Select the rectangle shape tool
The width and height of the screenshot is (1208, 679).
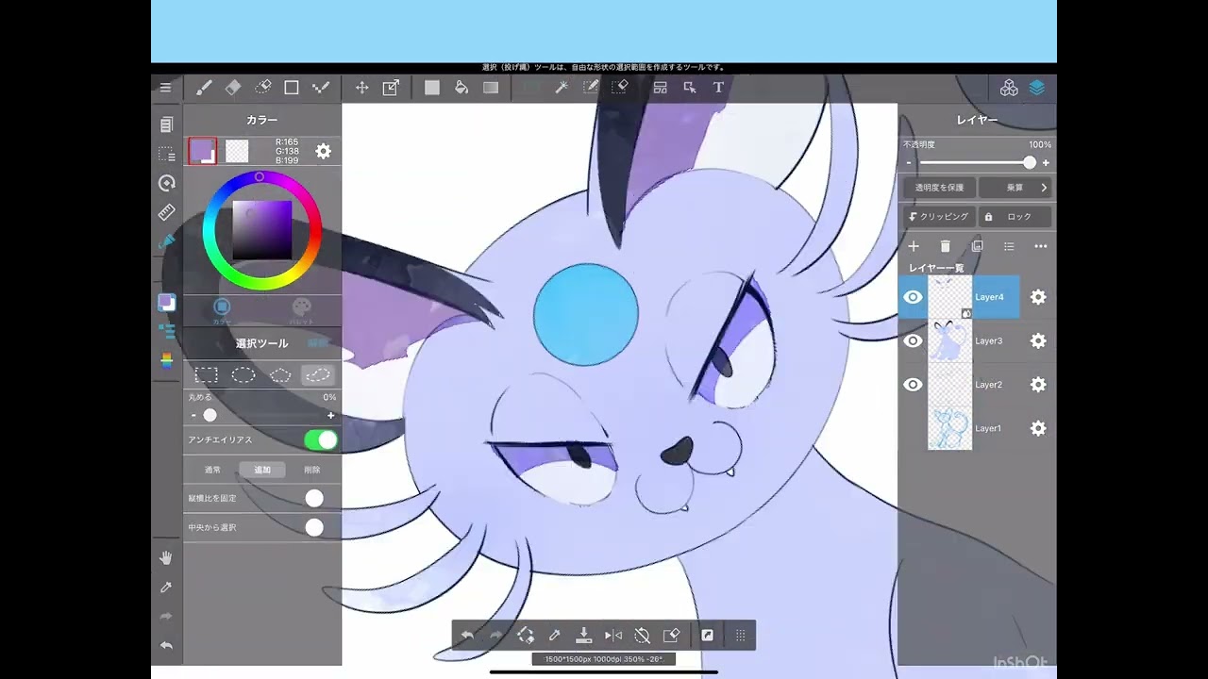point(292,88)
